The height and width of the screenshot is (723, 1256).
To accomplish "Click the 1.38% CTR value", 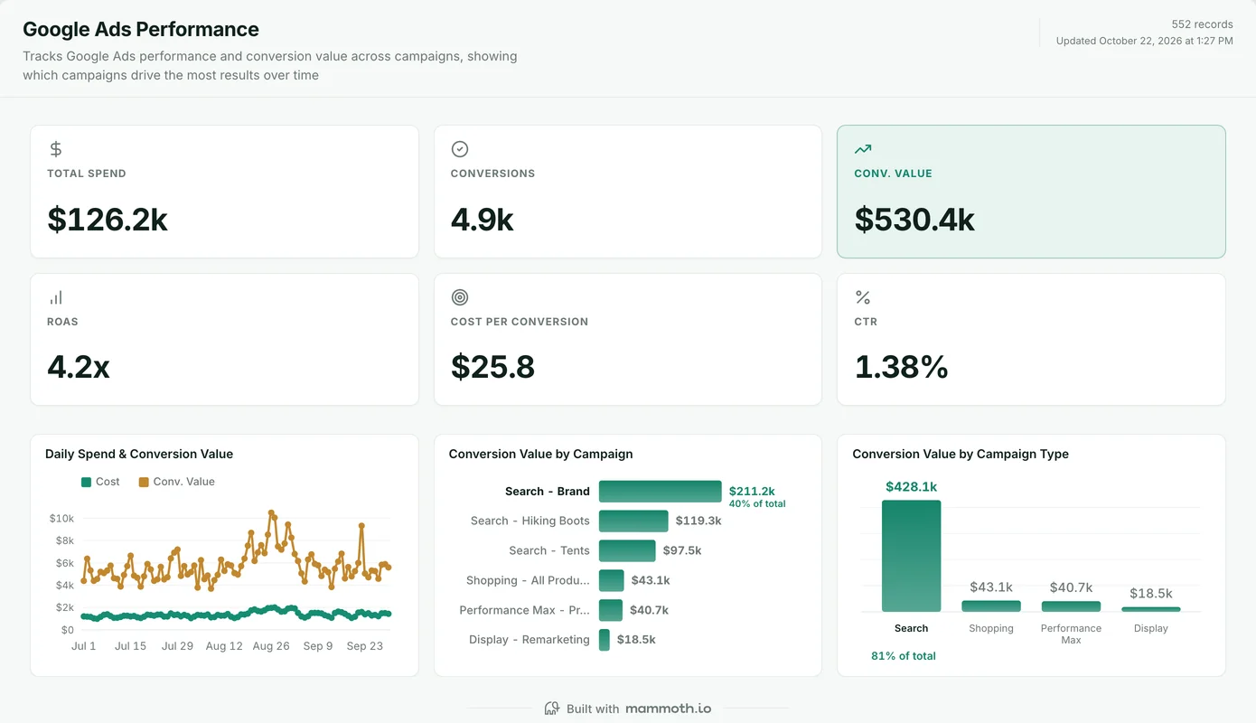I will click(x=901, y=367).
